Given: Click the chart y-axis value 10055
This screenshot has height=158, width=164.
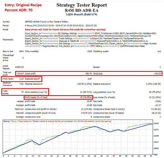Looking at the screenshot, I should point(156,148).
